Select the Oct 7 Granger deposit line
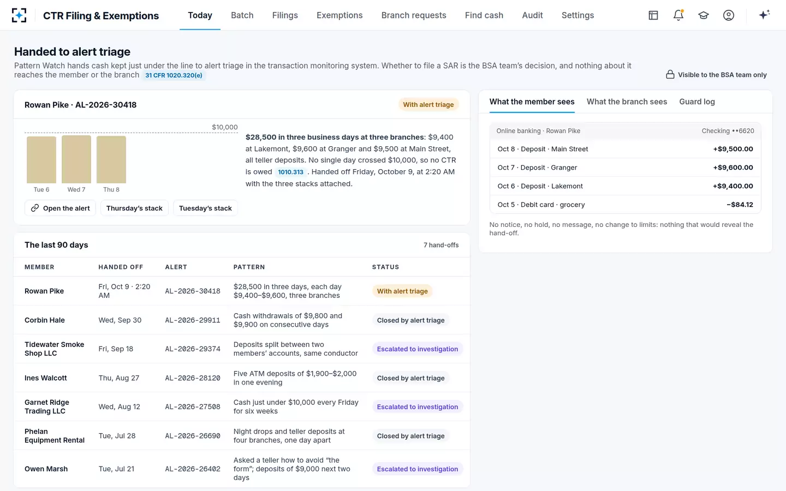 [x=626, y=167]
